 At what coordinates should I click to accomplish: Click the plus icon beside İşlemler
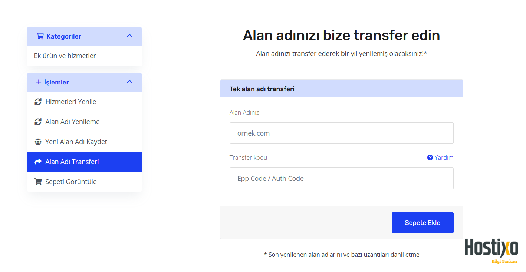click(x=39, y=82)
